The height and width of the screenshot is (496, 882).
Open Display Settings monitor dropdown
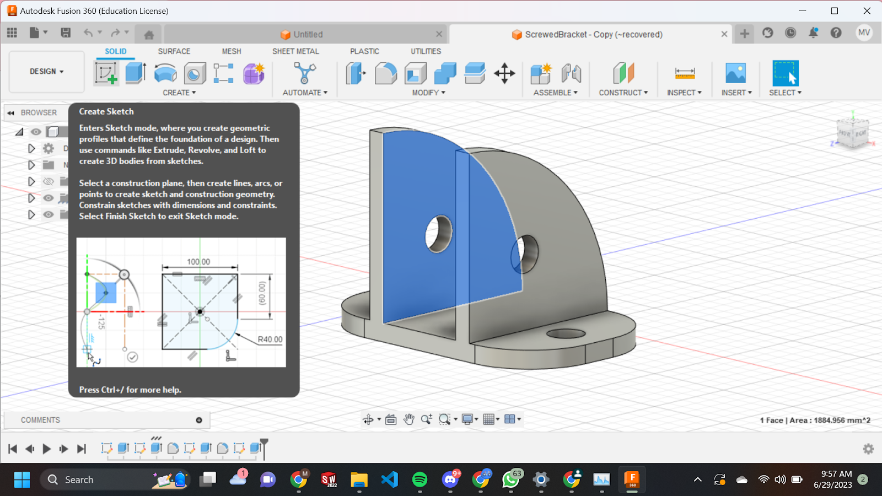pyautogui.click(x=469, y=420)
